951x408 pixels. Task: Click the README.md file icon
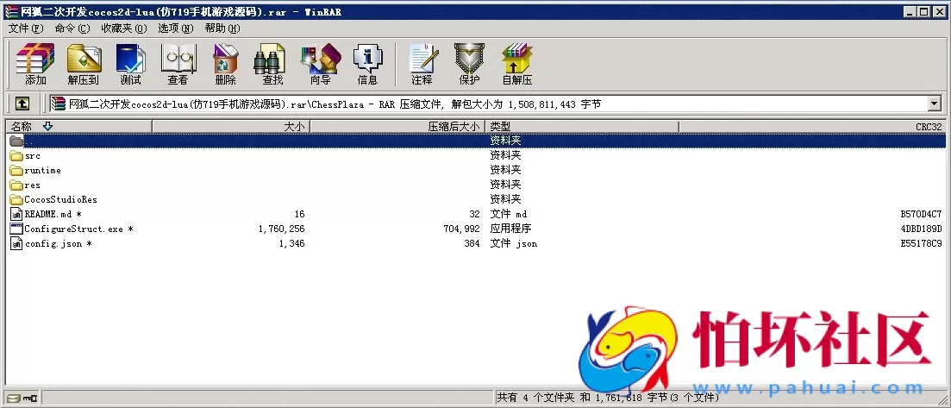pos(16,214)
